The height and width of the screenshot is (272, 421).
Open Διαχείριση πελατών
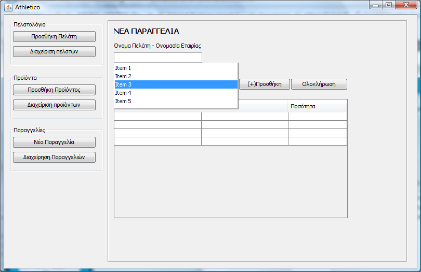[54, 52]
